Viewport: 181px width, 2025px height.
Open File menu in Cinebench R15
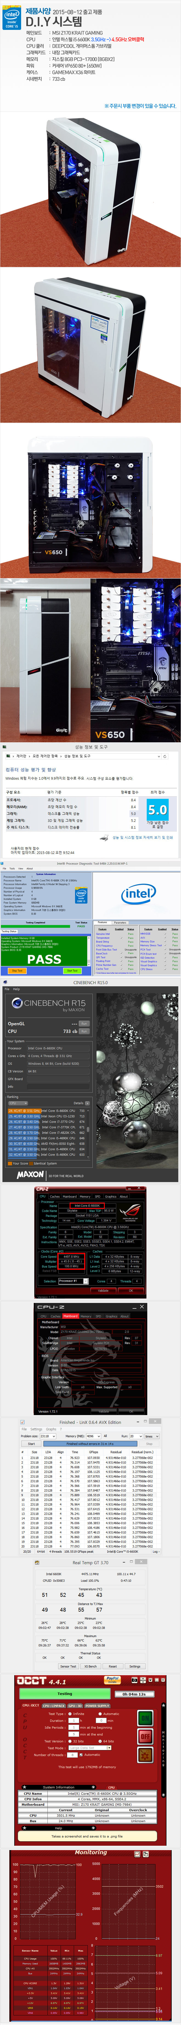[7, 989]
